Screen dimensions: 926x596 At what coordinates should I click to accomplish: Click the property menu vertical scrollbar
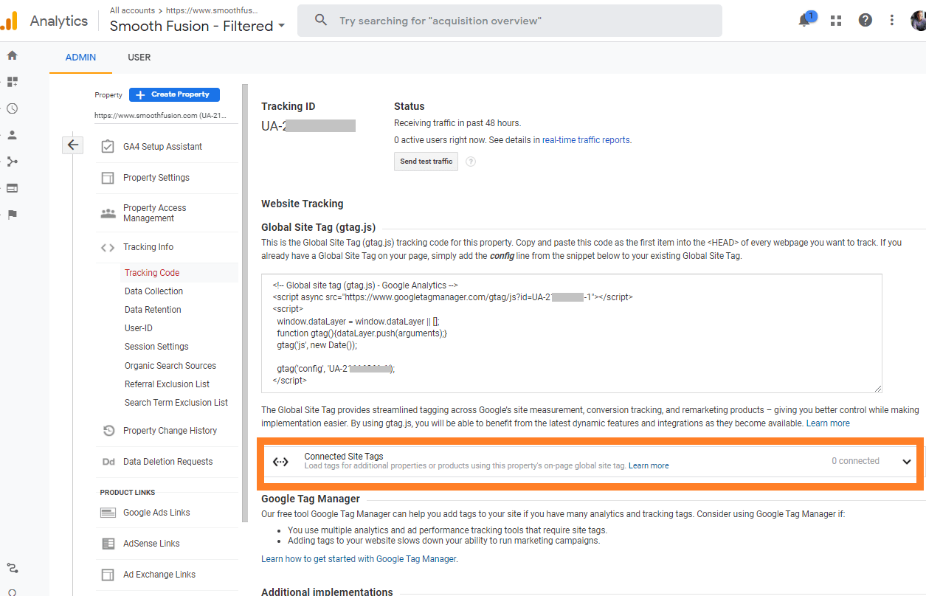tap(243, 302)
